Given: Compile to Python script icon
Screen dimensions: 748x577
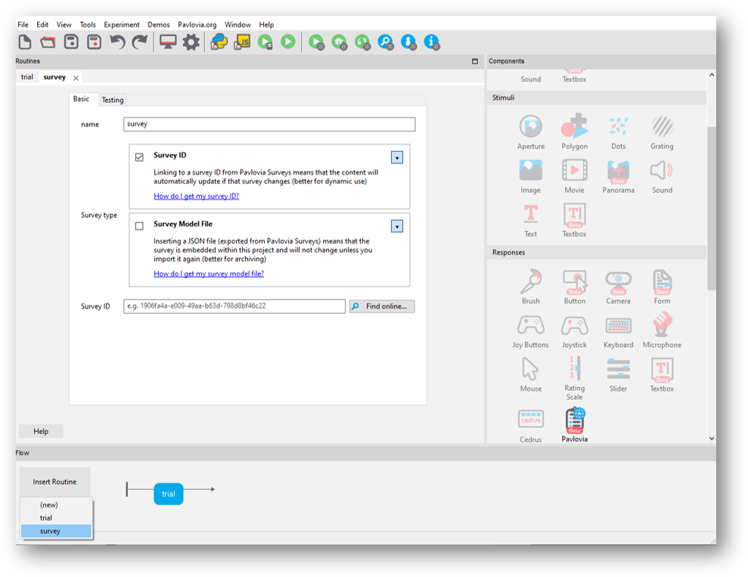Looking at the screenshot, I should 219,42.
